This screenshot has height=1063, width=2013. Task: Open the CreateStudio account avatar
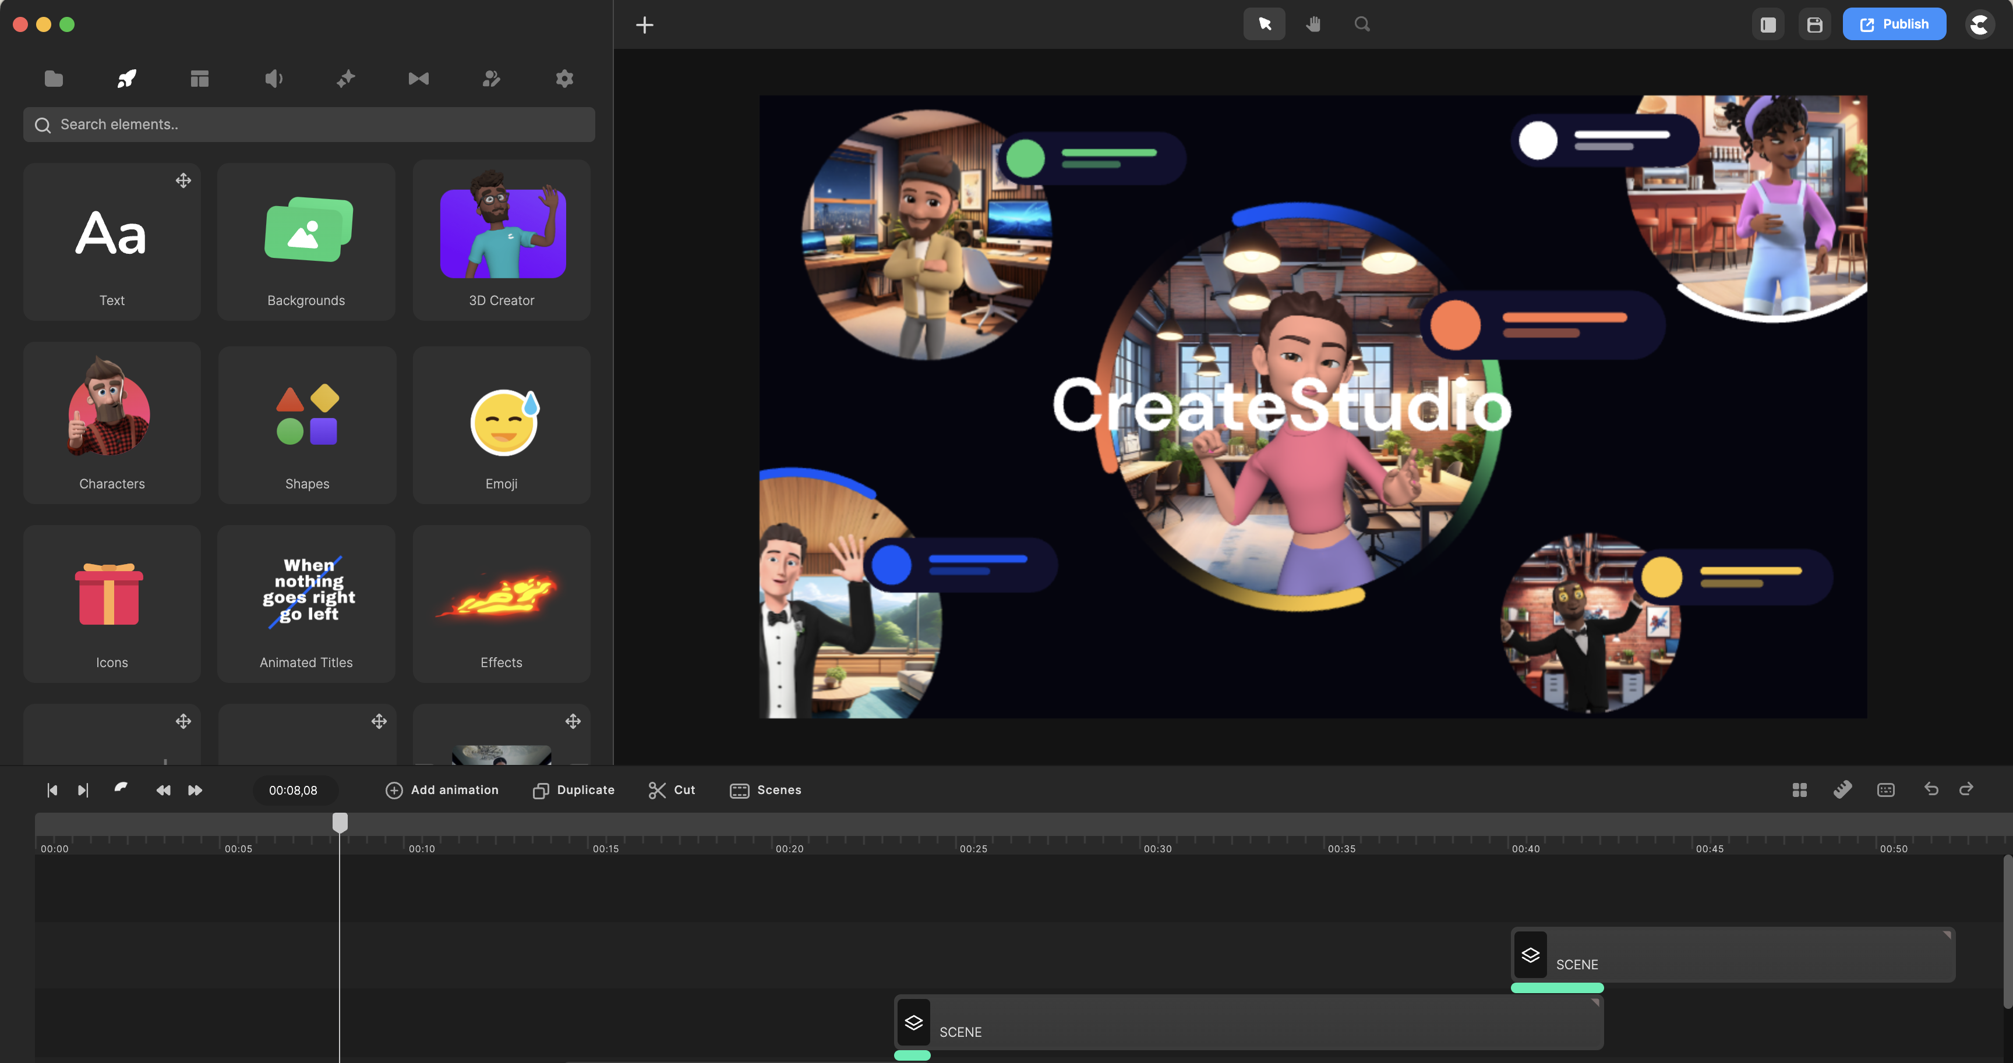tap(1979, 24)
